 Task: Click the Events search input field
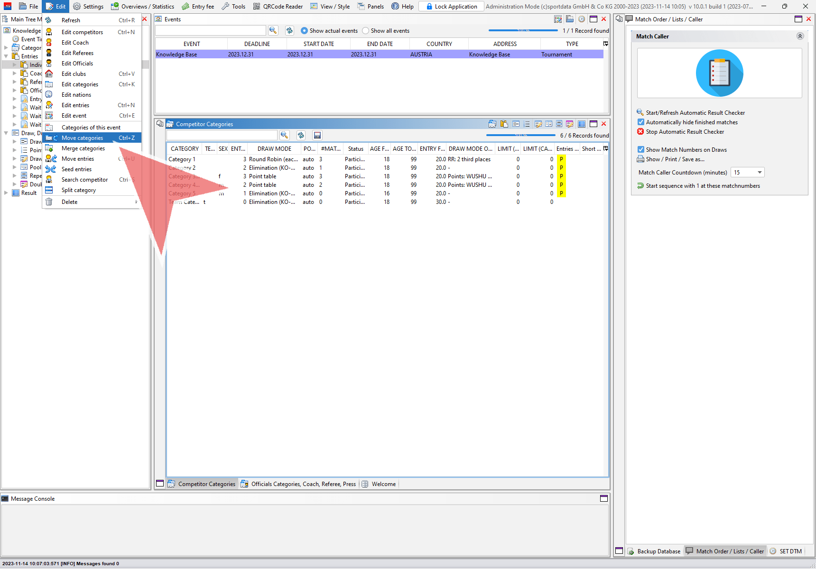click(210, 30)
